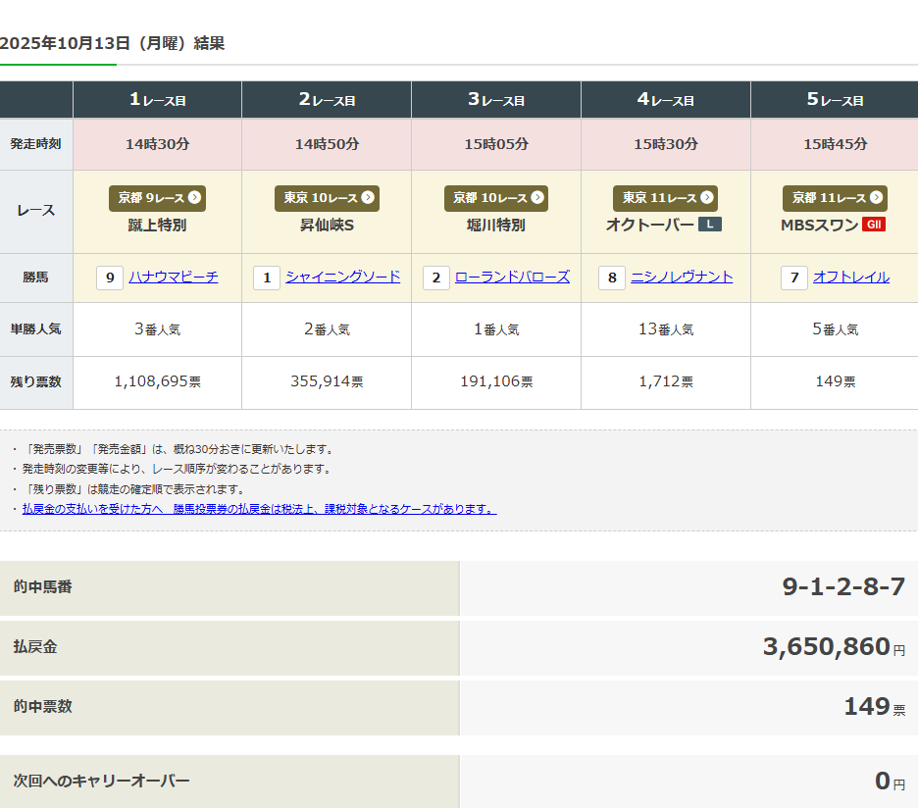Open the 東京 11レース race button
This screenshot has width=918, height=808.
point(665,198)
